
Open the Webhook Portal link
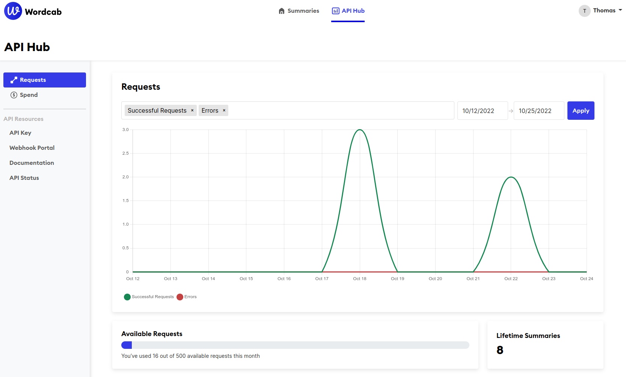tap(32, 148)
